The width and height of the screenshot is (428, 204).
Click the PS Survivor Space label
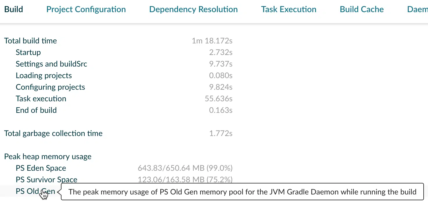(x=46, y=180)
